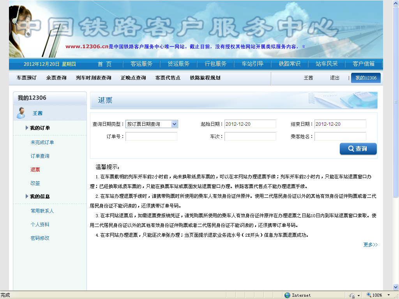The width and height of the screenshot is (399, 299).
Task: Open the 客运服务 menu
Action: point(141,64)
